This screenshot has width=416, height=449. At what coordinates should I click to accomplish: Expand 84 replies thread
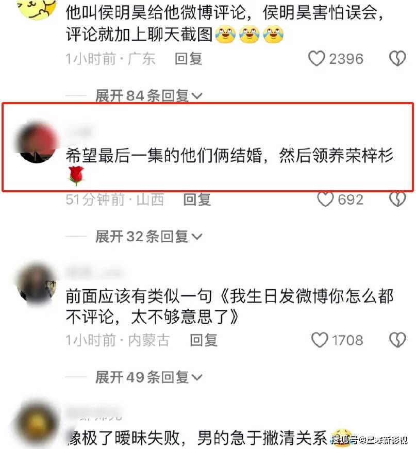pos(149,95)
